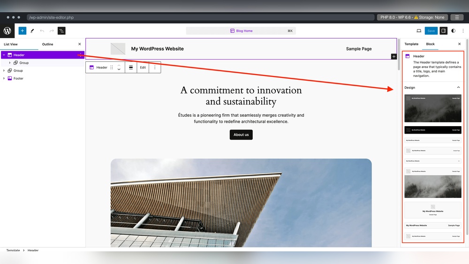Image resolution: width=469 pixels, height=264 pixels.
Task: Switch to the List View tab
Action: tap(11, 44)
